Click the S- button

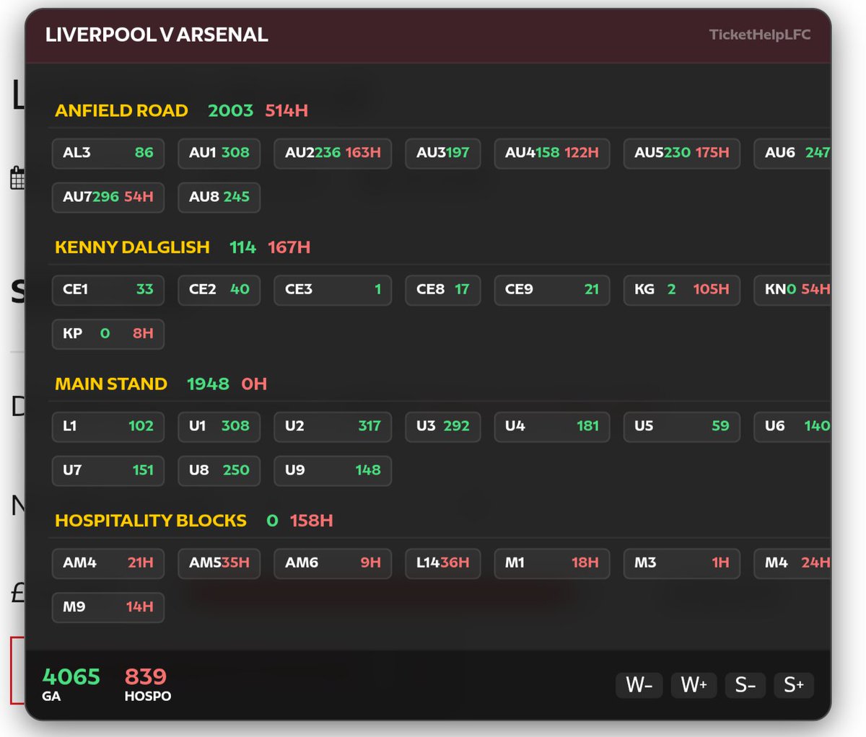(745, 684)
